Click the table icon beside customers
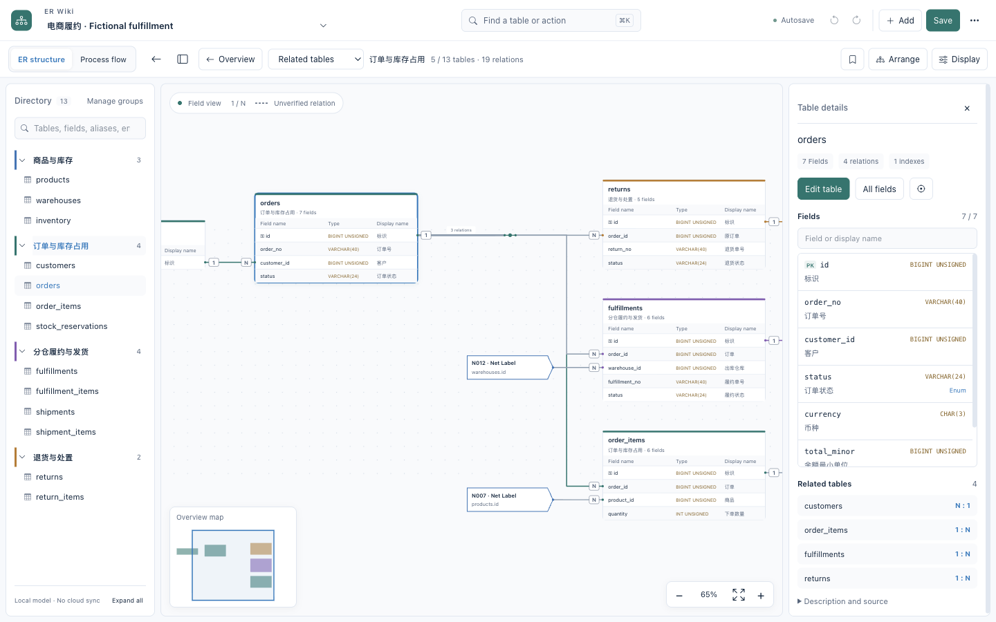Screen dimensions: 996x622 tap(28, 265)
